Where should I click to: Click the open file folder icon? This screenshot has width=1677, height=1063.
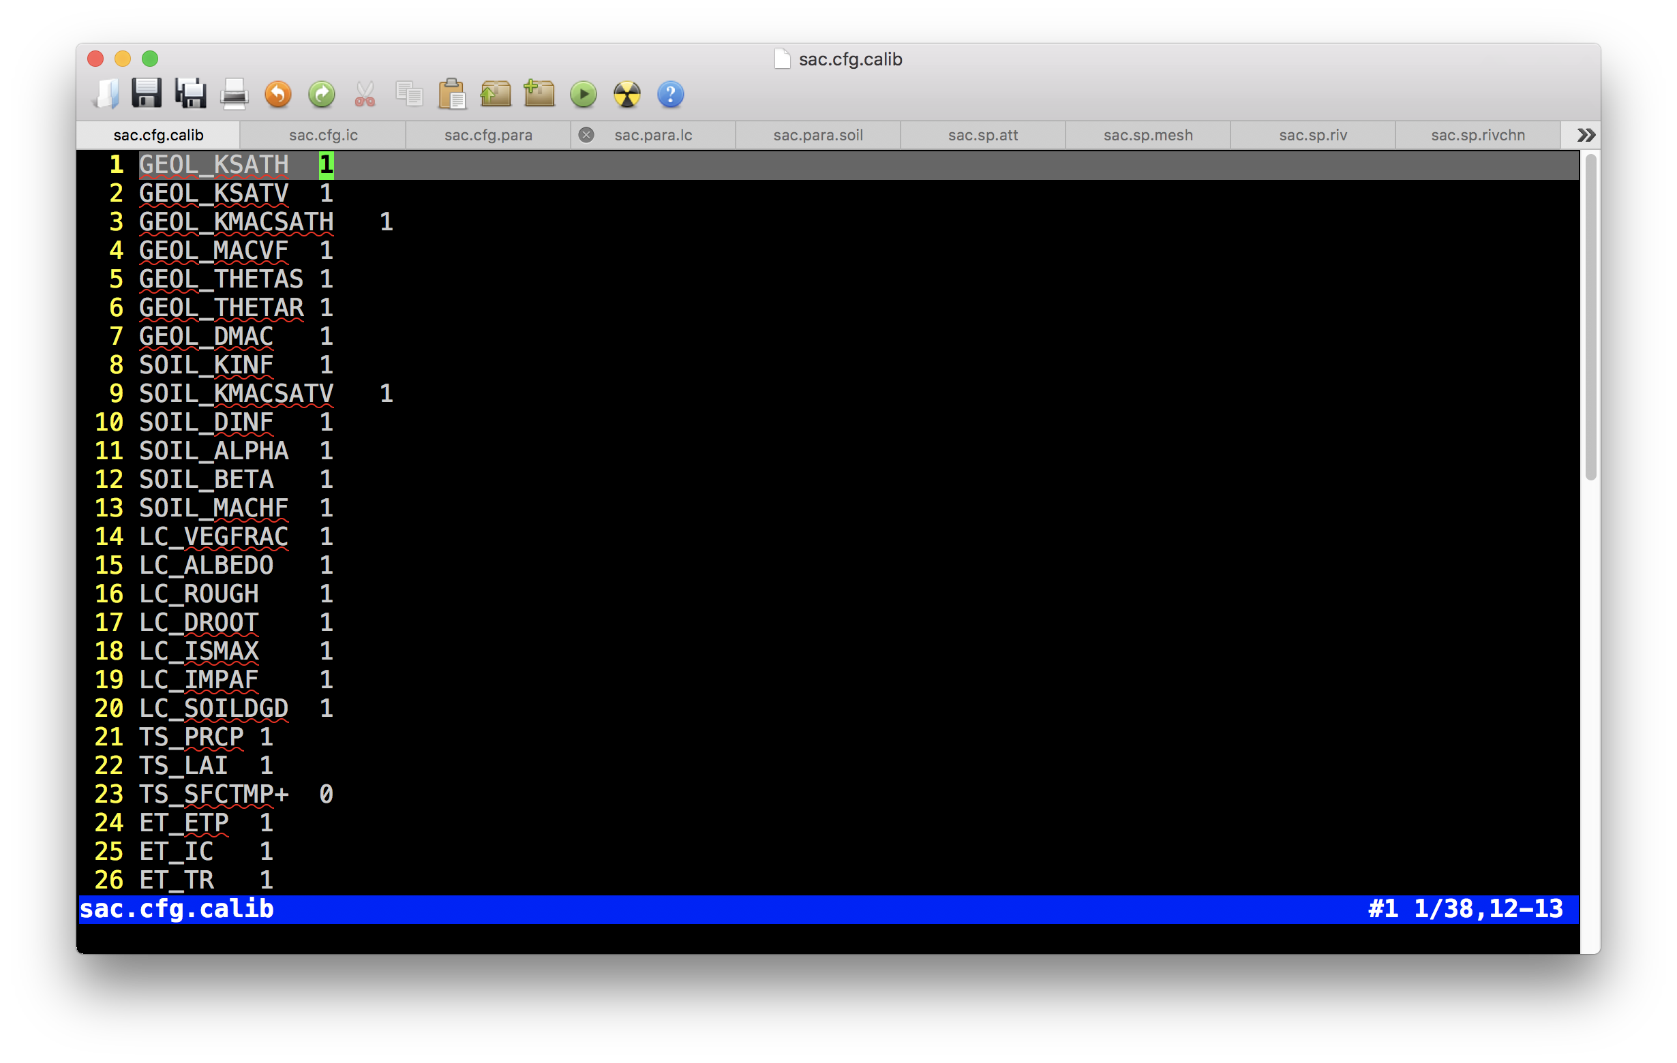click(106, 94)
